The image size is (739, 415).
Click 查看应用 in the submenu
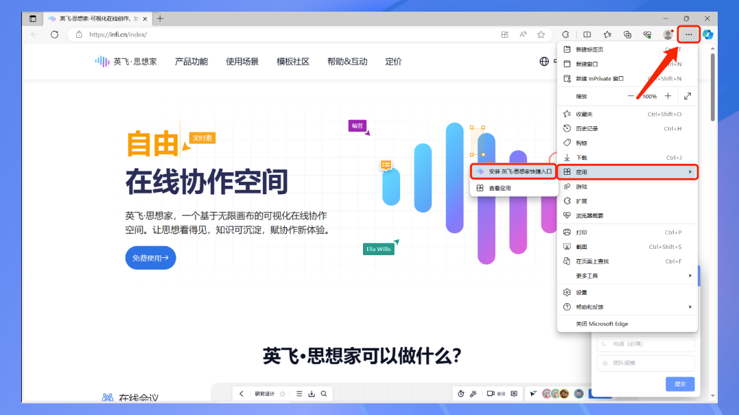click(x=514, y=188)
